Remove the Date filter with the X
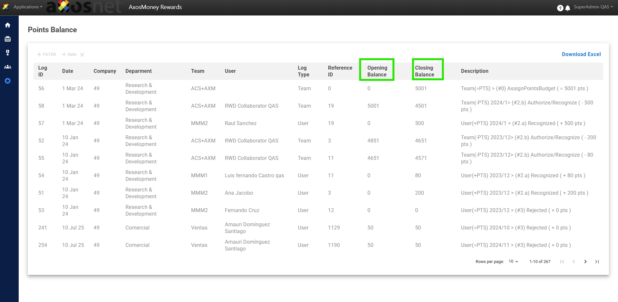This screenshot has height=302, width=618. [x=82, y=55]
